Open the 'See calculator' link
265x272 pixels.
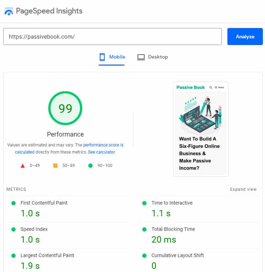(x=101, y=152)
